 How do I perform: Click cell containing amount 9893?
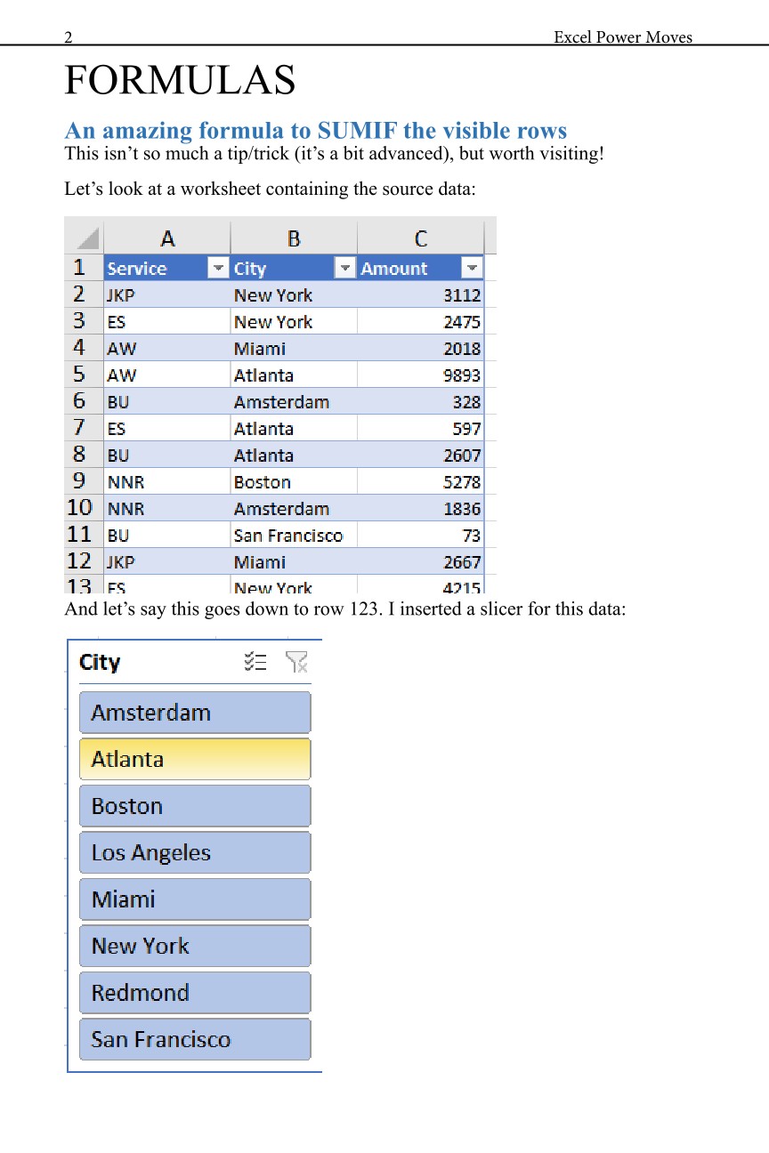pyautogui.click(x=421, y=375)
